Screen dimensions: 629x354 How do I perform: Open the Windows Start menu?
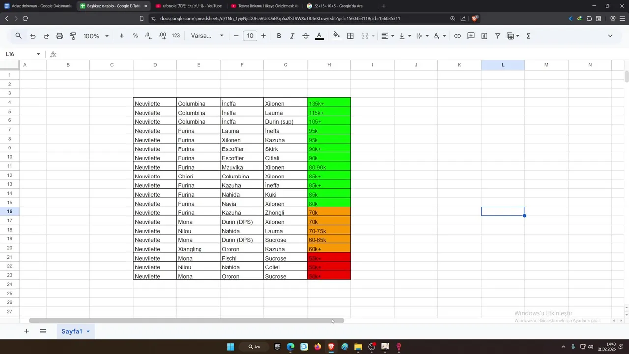pos(230,347)
